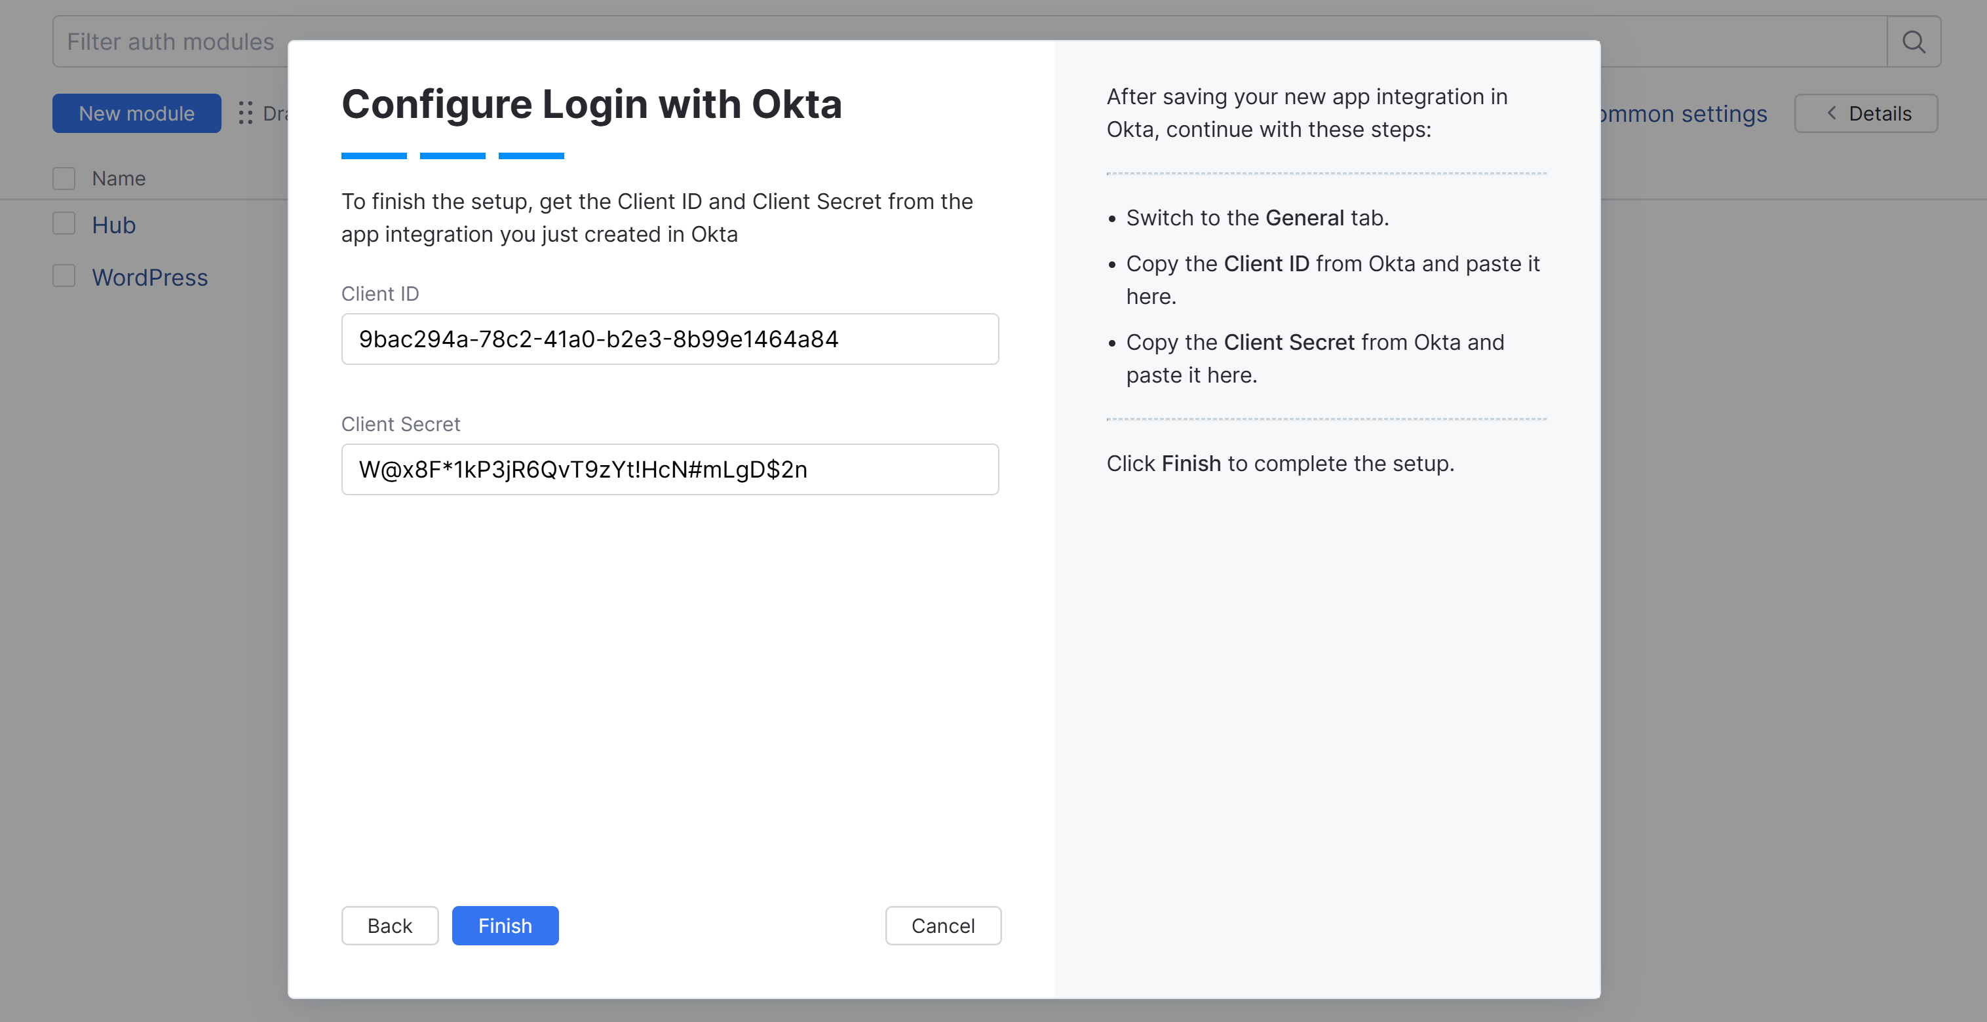
Task: Select the first wizard step indicator
Action: pyautogui.click(x=374, y=156)
